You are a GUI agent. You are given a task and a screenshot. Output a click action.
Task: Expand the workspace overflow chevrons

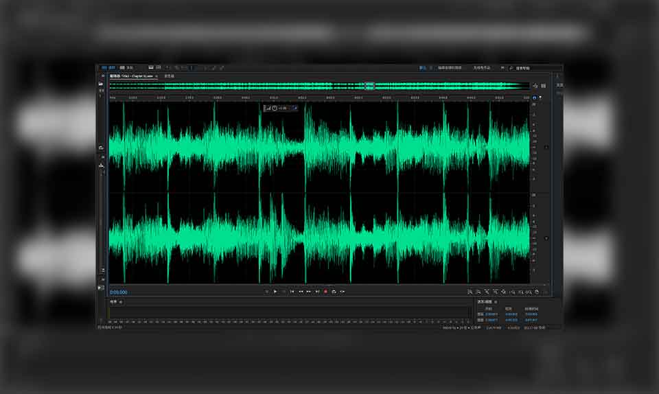(x=502, y=68)
